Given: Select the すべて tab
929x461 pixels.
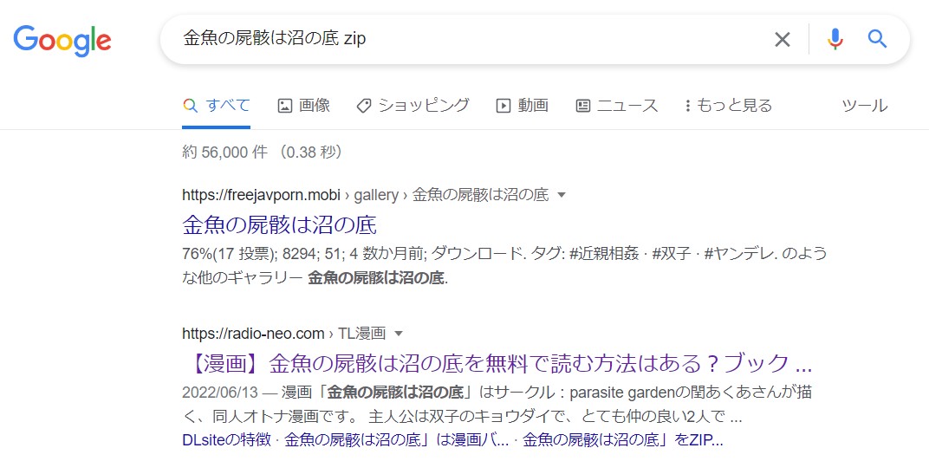Looking at the screenshot, I should pos(217,106).
